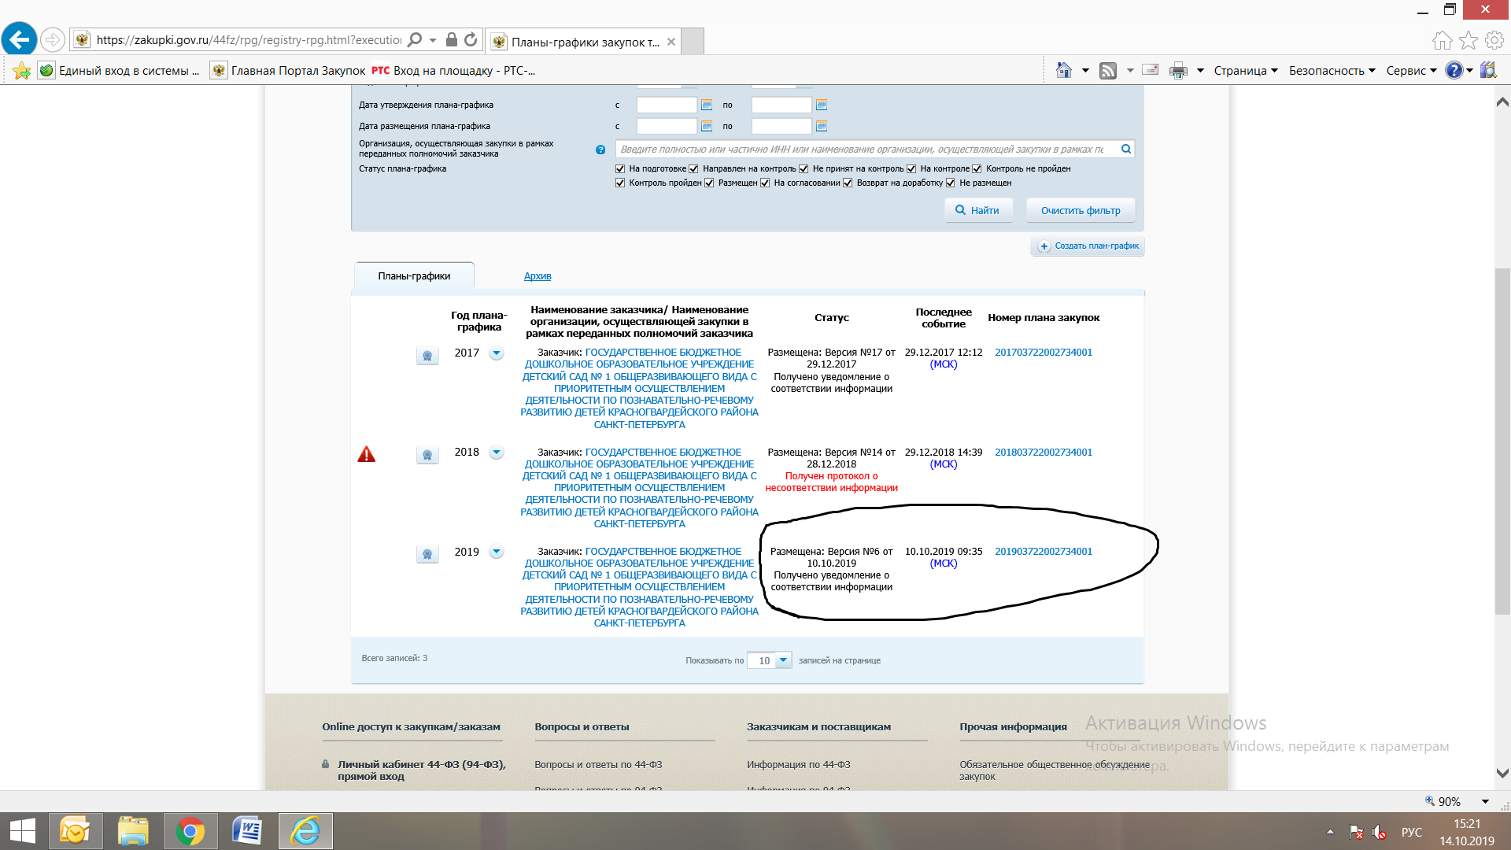Switch to the Архив tab
Screen dimensions: 1511x850
click(x=538, y=276)
